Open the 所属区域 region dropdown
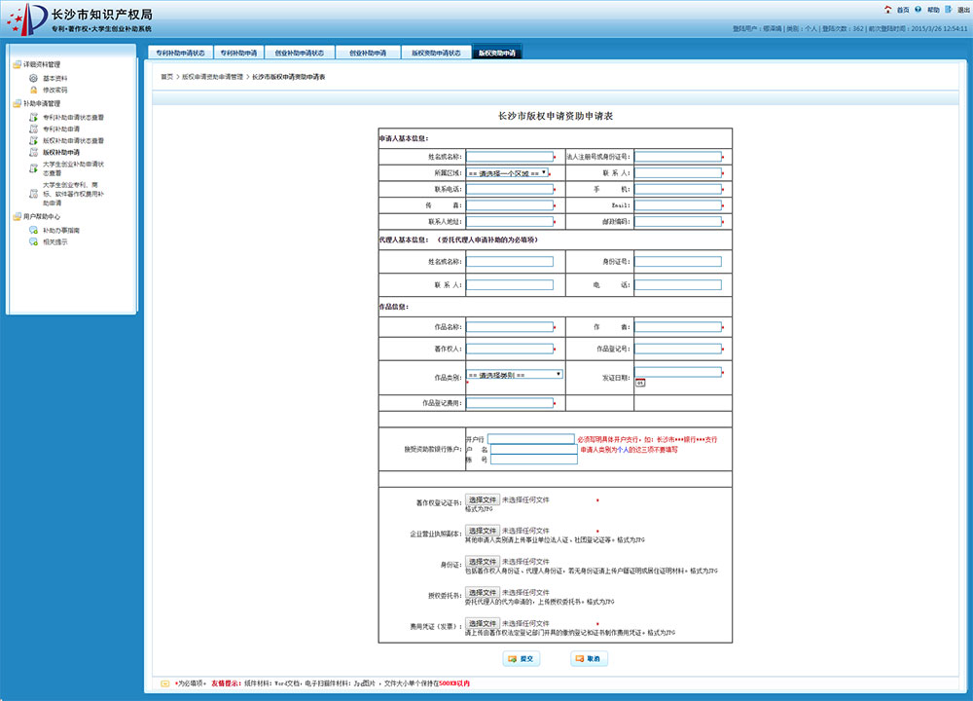The height and width of the screenshot is (701, 973). [x=508, y=172]
